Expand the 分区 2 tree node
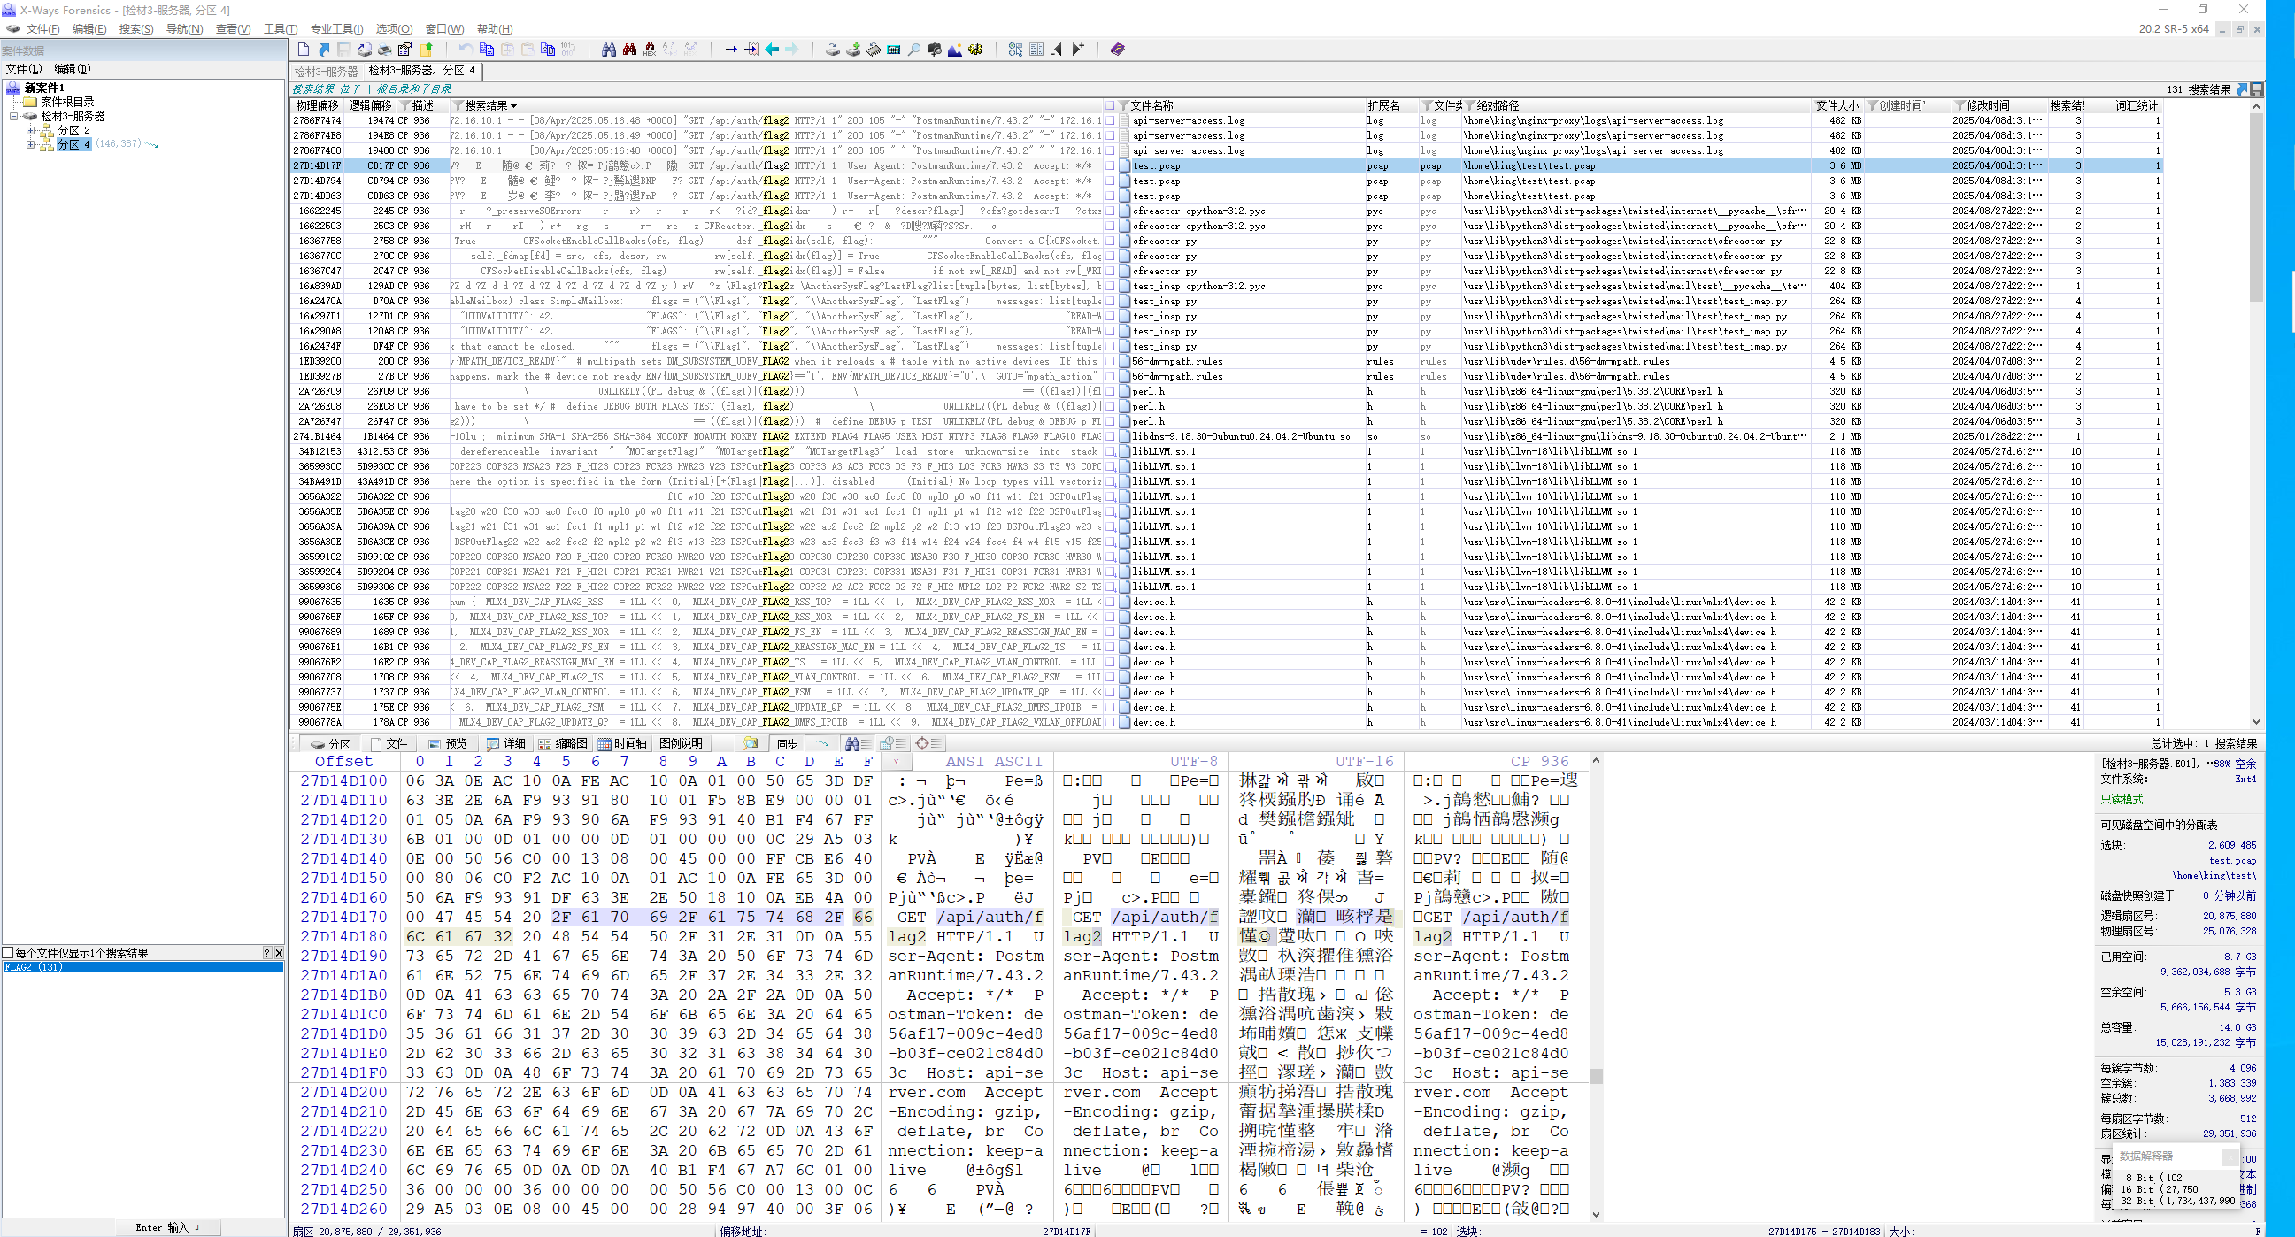The image size is (2295, 1237). (x=30, y=130)
